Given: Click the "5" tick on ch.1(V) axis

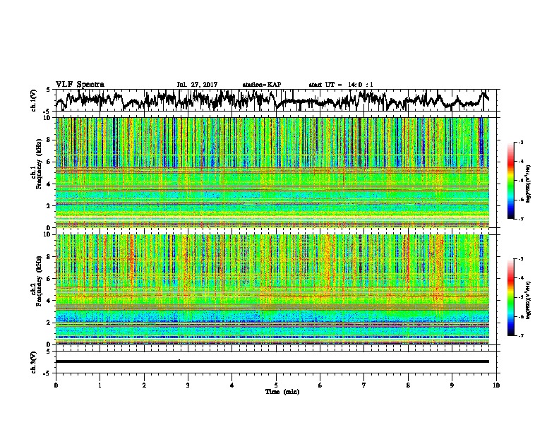Looking at the screenshot, I should pyautogui.click(x=48, y=90).
